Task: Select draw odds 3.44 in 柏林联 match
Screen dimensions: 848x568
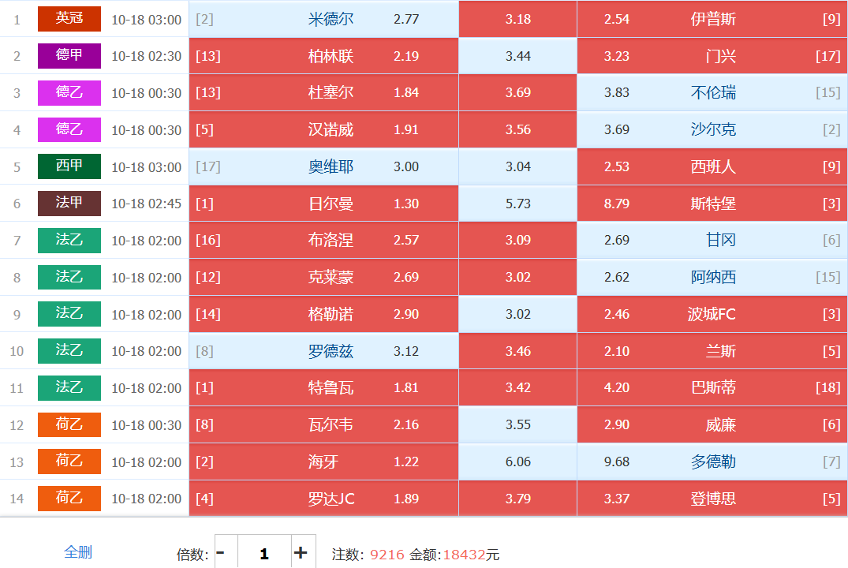Action: click(517, 56)
